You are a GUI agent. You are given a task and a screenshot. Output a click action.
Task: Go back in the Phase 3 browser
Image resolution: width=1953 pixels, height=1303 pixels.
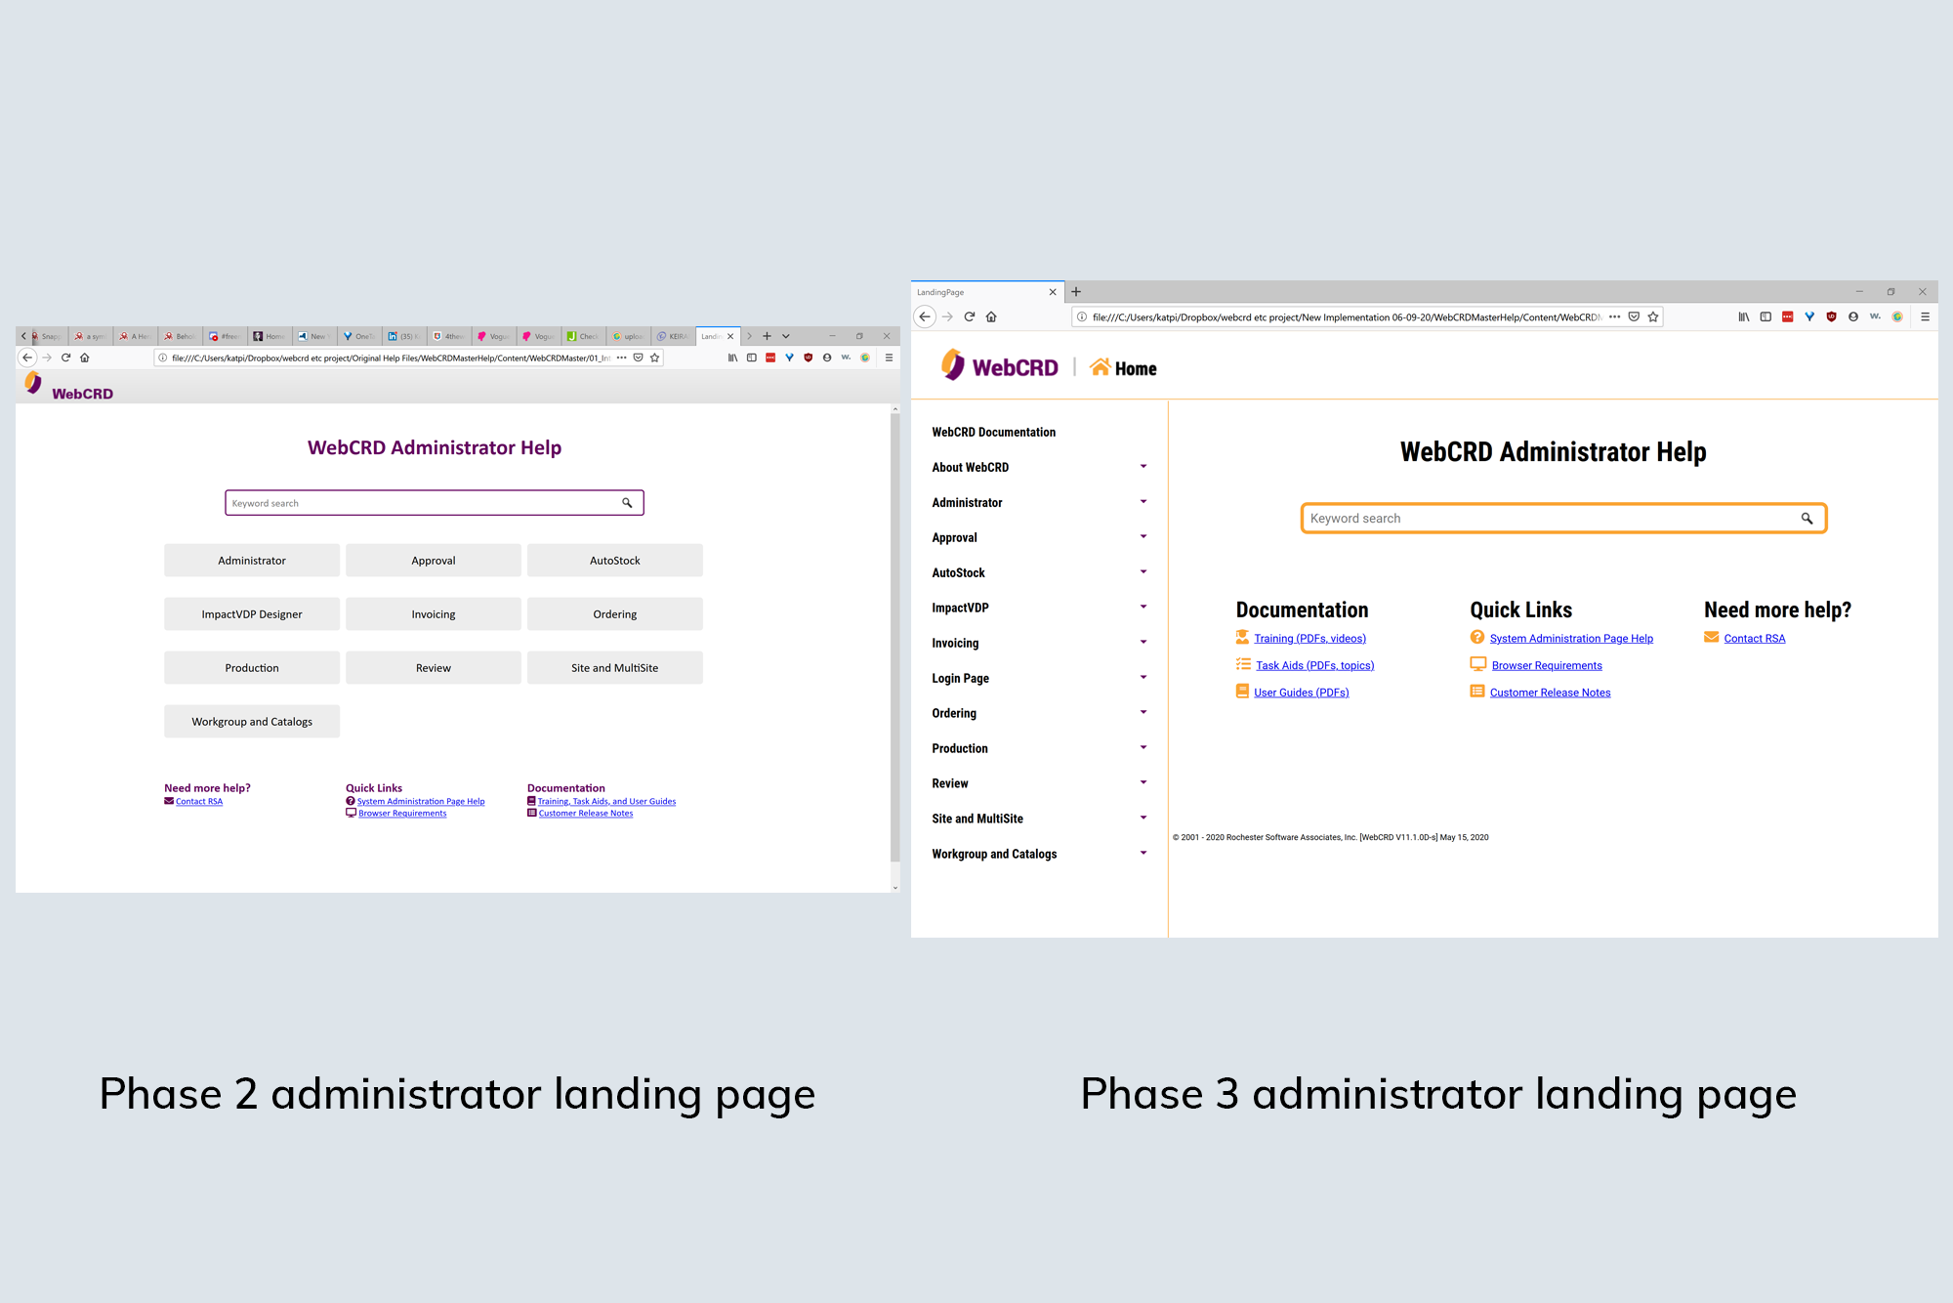[x=925, y=316]
